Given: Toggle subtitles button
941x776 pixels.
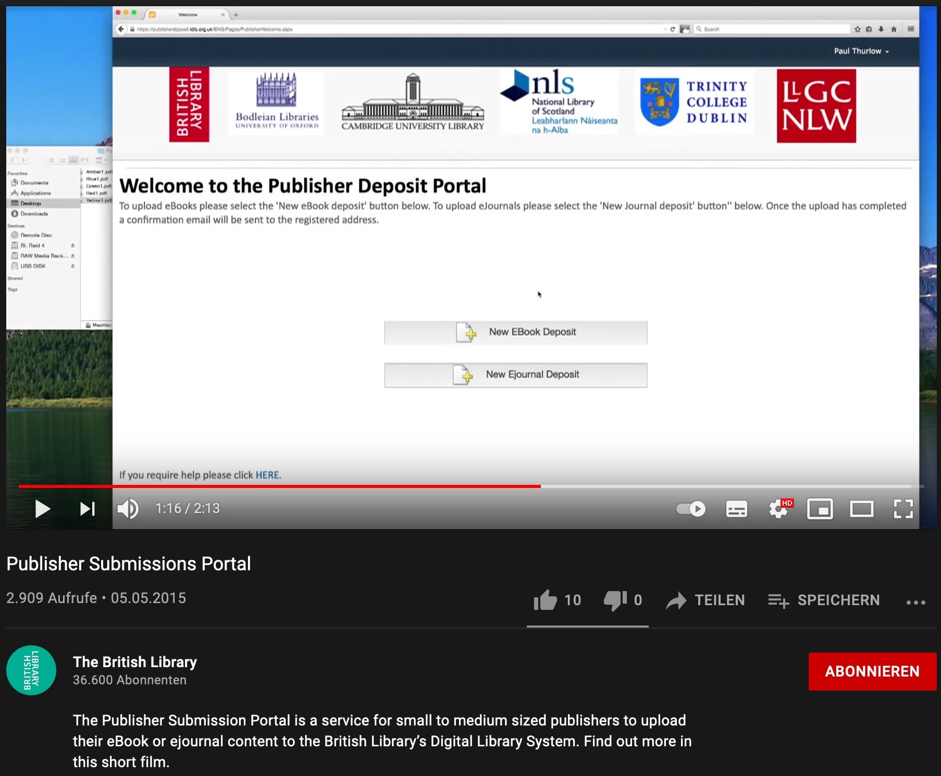Looking at the screenshot, I should click(x=736, y=509).
